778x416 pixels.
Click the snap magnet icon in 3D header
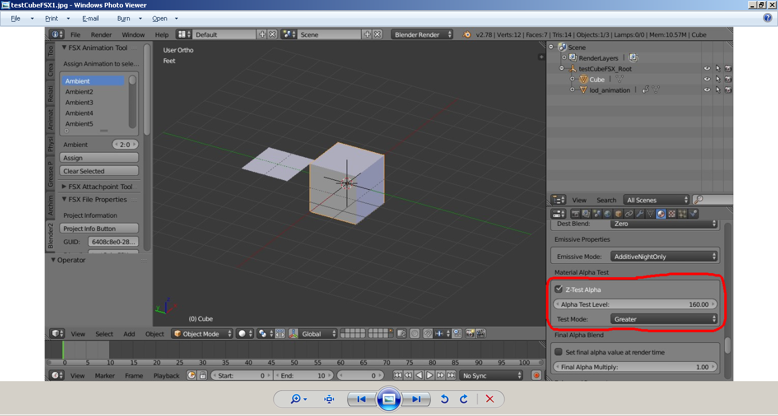click(428, 334)
